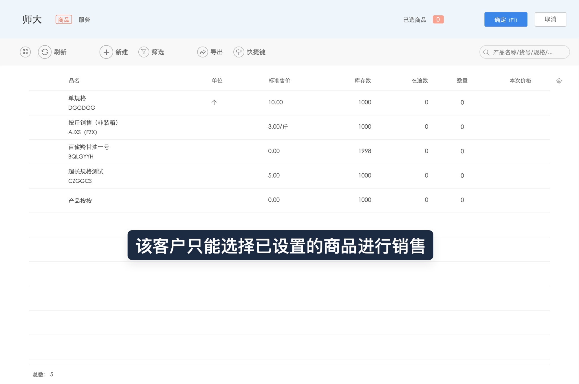Export the product list via 导出
Viewport: 579px width, 384px height.
[x=210, y=52]
